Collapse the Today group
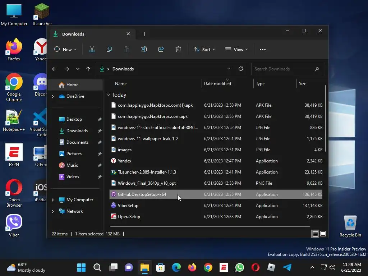The width and height of the screenshot is (368, 276). pos(108,95)
